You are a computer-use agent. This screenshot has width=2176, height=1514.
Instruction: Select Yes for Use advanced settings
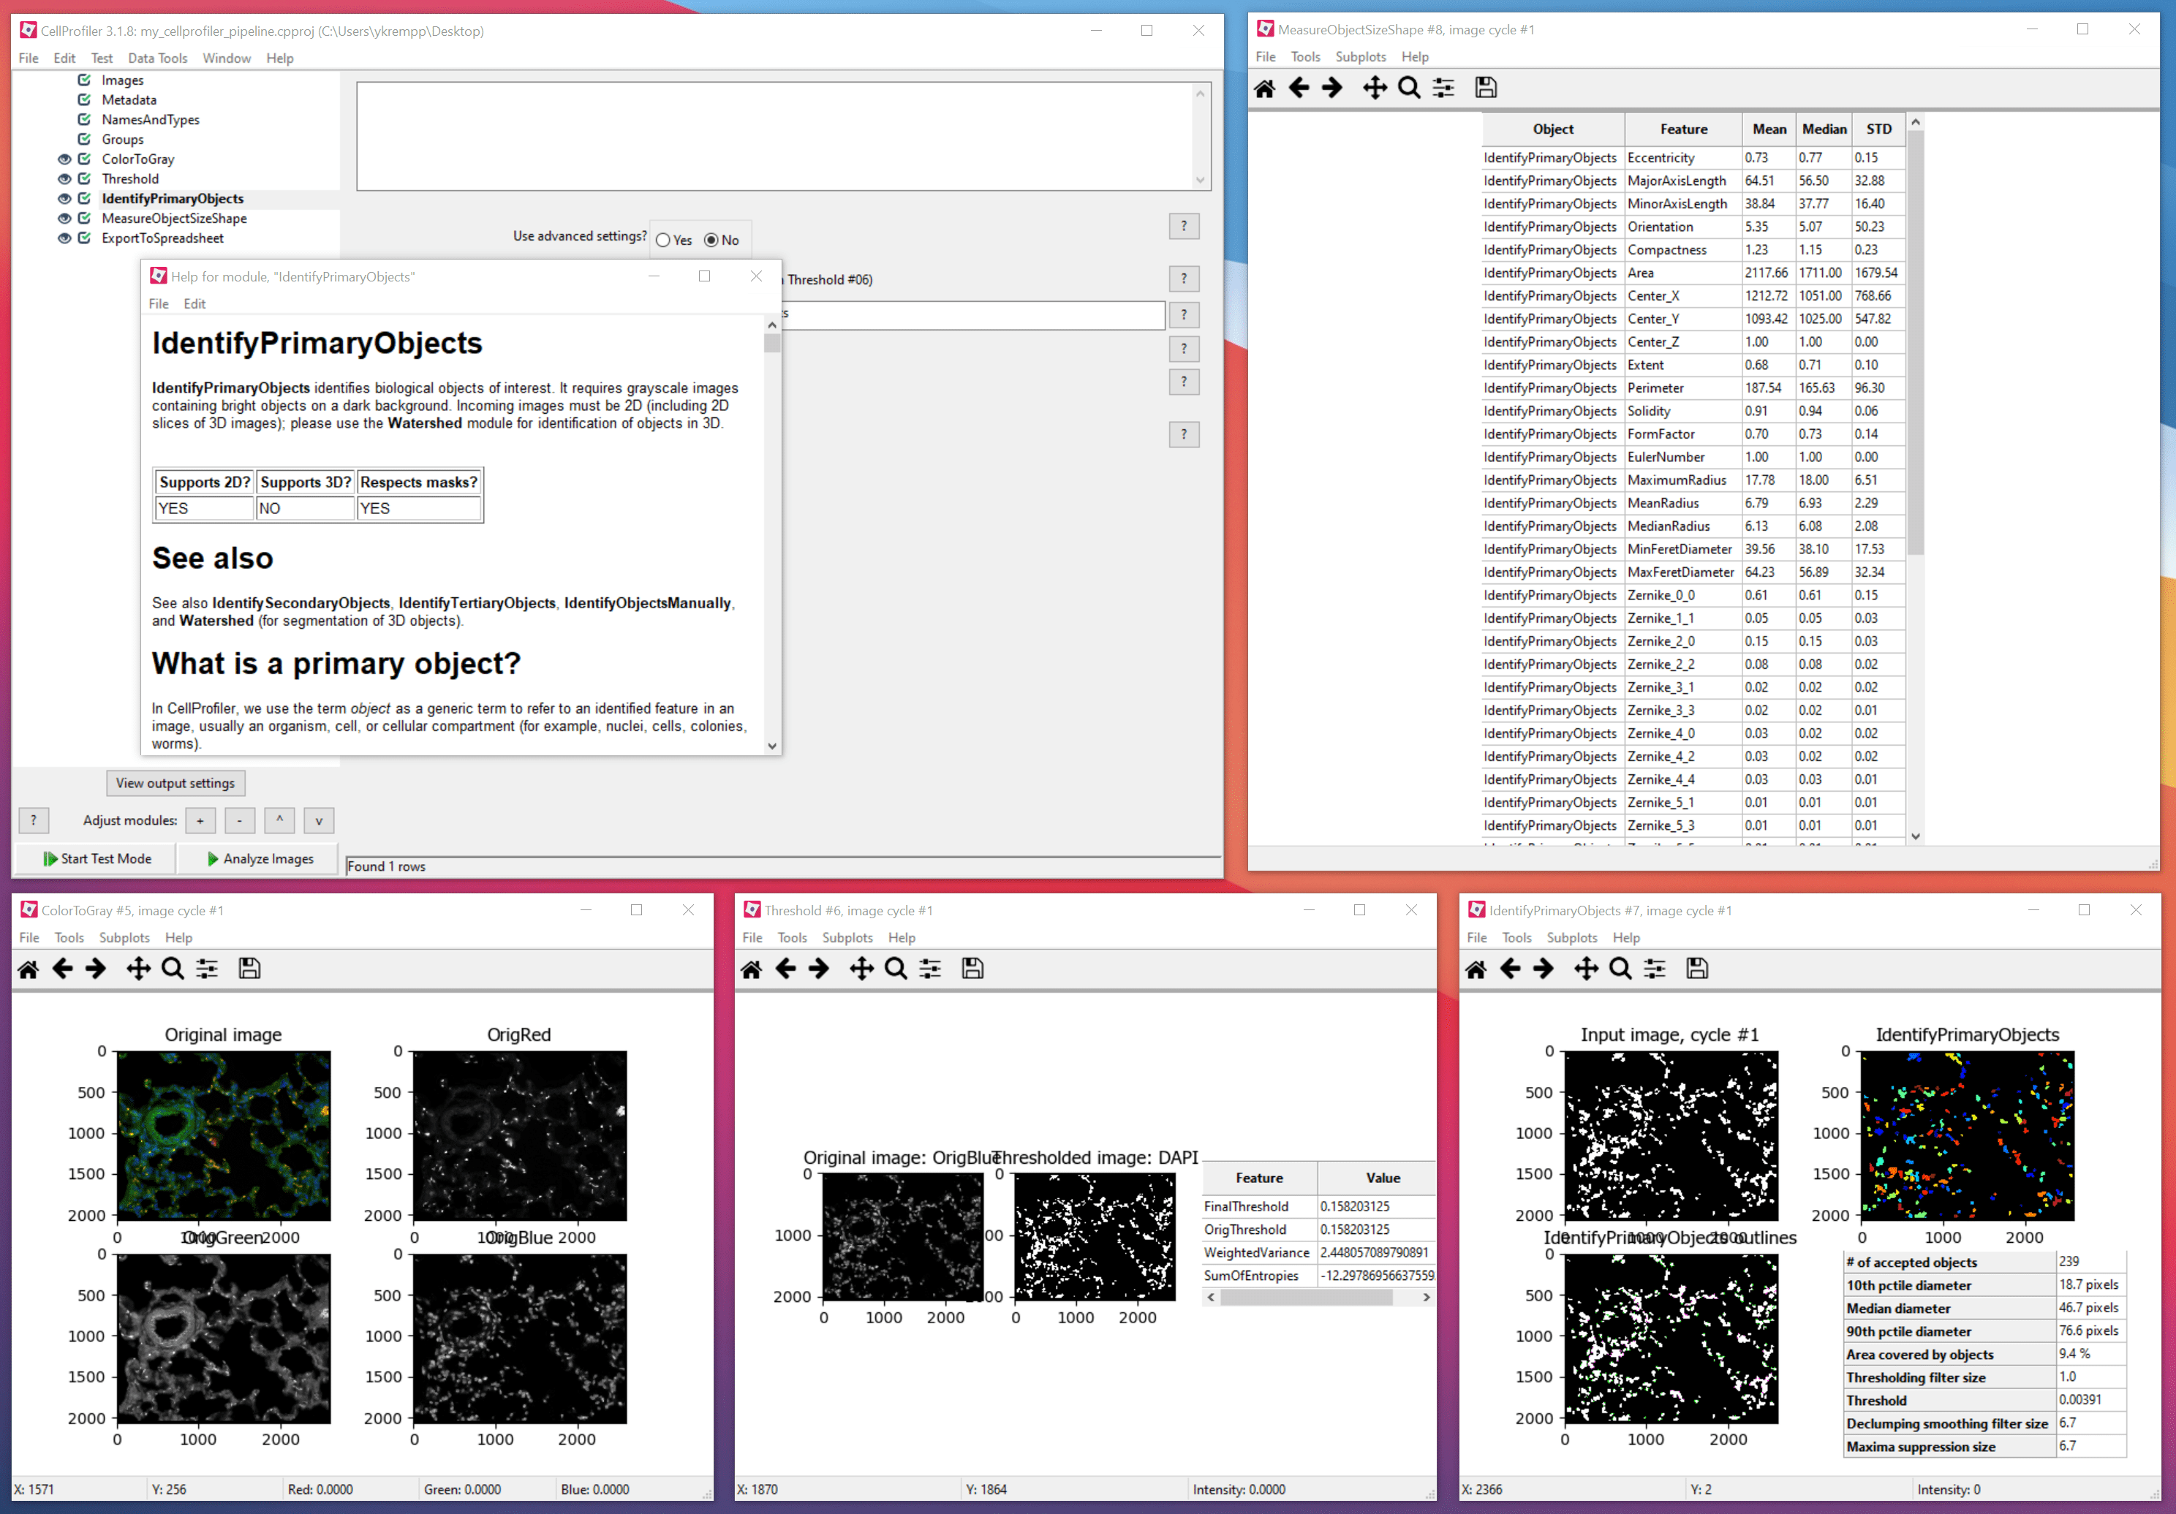pyautogui.click(x=663, y=241)
